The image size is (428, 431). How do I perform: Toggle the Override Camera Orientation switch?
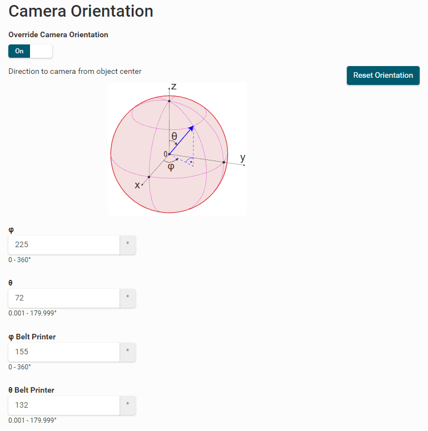tap(30, 51)
